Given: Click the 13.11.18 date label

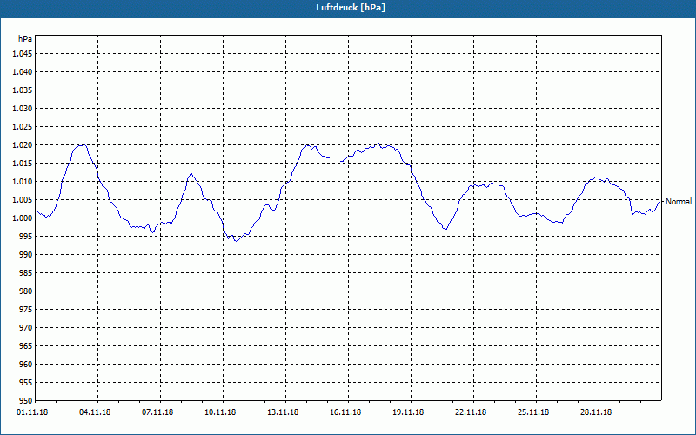Looking at the screenshot, I should point(283,412).
